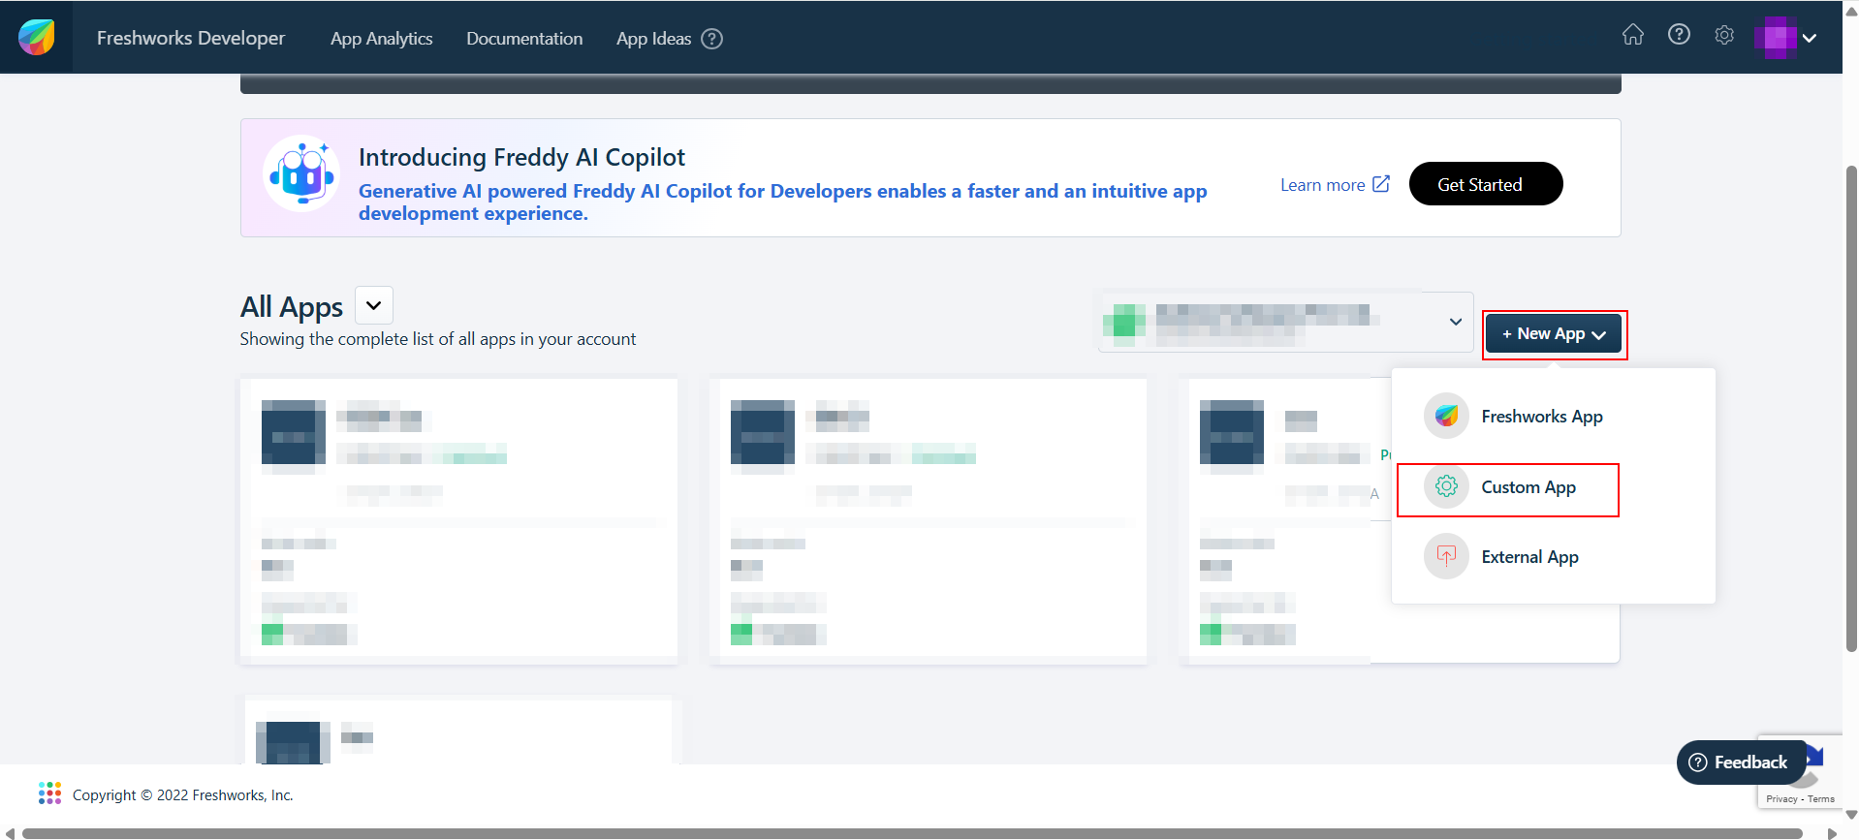
Task: Open the Feedback button
Action: click(x=1741, y=762)
